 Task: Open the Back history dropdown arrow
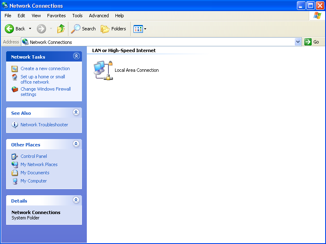point(30,29)
